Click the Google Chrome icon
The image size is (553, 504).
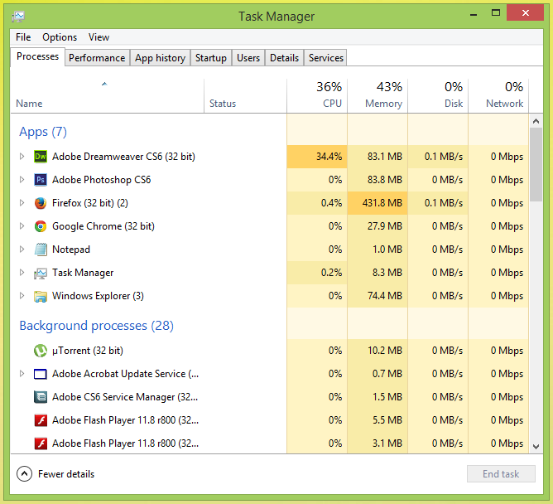click(41, 226)
